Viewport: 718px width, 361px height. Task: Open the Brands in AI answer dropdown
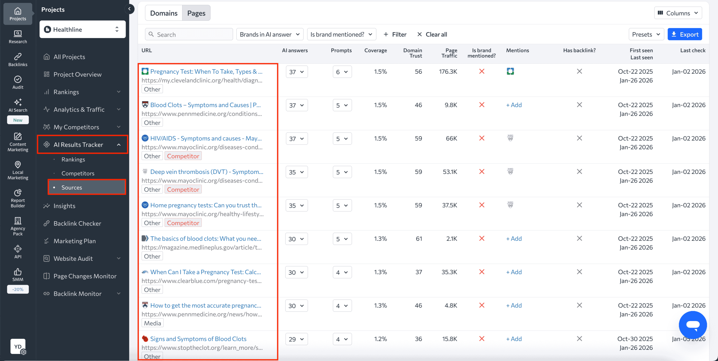click(x=269, y=34)
